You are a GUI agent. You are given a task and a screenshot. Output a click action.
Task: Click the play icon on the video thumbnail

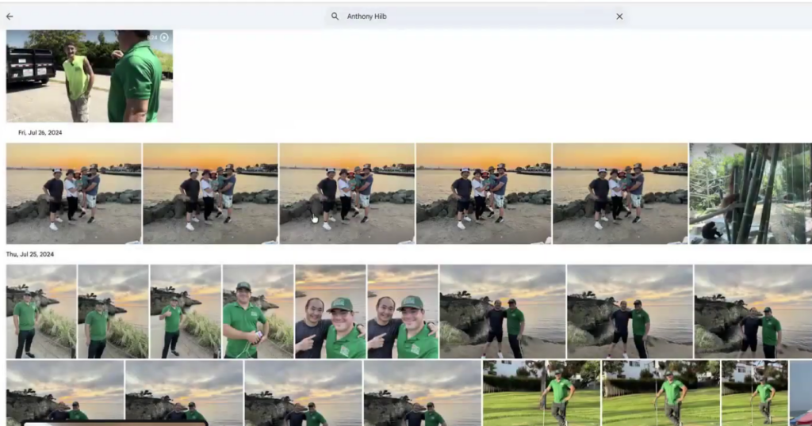[x=164, y=37]
